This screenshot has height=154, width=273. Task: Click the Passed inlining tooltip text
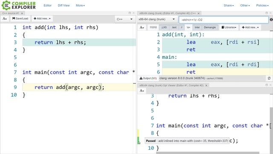click(x=187, y=141)
